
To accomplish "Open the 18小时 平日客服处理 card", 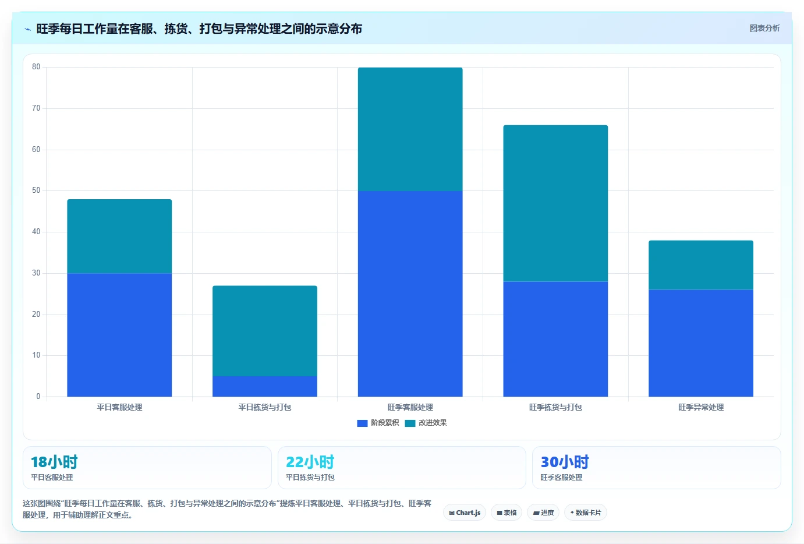I will pyautogui.click(x=147, y=468).
